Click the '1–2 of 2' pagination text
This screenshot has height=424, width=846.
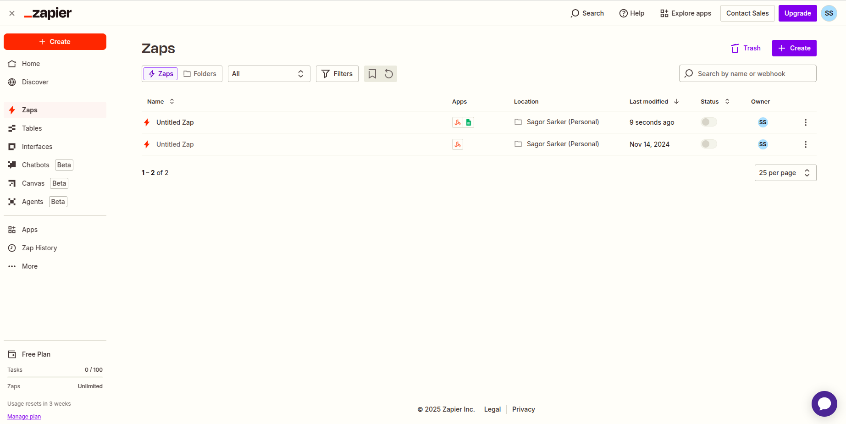(155, 173)
